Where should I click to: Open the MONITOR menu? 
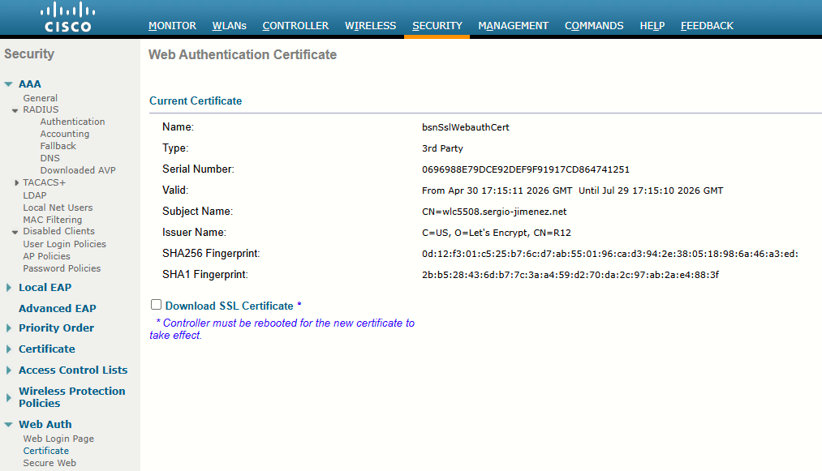[x=172, y=26]
